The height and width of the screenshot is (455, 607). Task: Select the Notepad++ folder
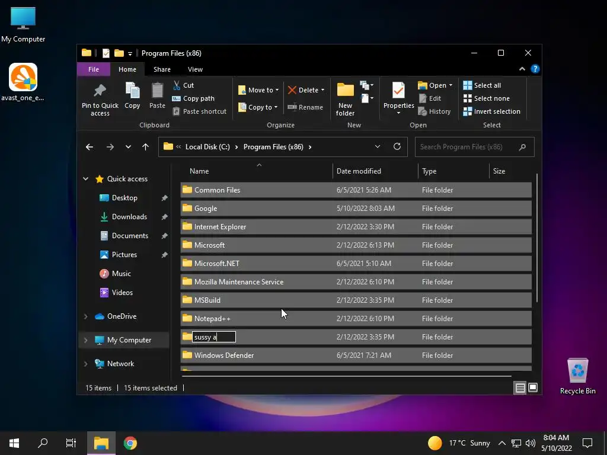click(x=356, y=318)
